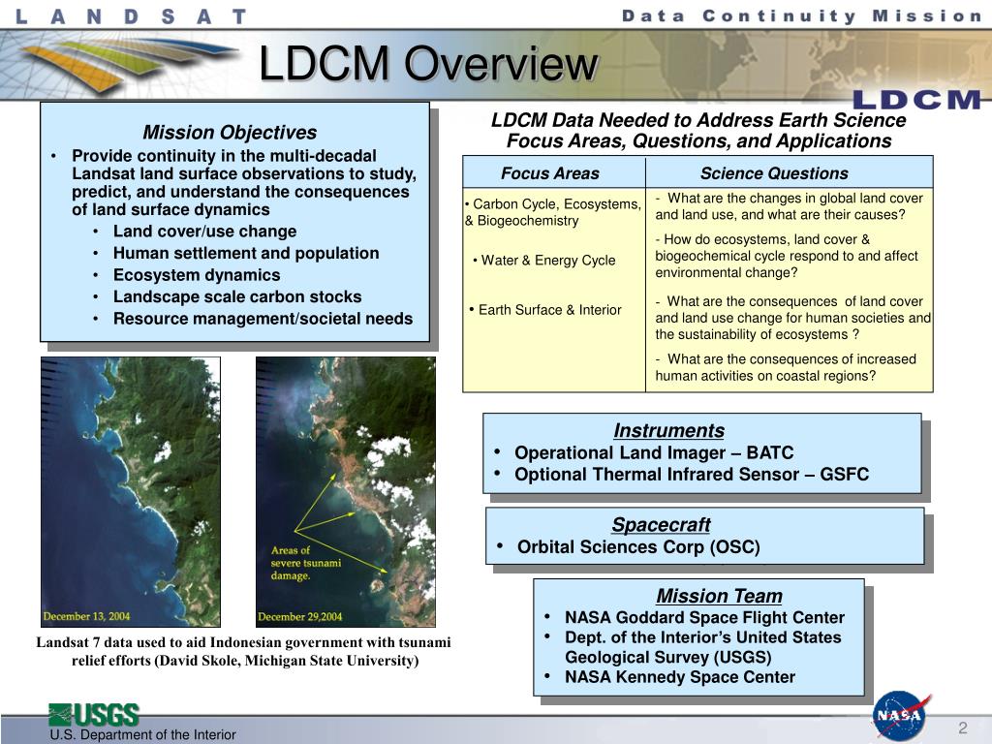The image size is (992, 744).
Task: Click Data Continuity Mission header text
Action: (801, 15)
